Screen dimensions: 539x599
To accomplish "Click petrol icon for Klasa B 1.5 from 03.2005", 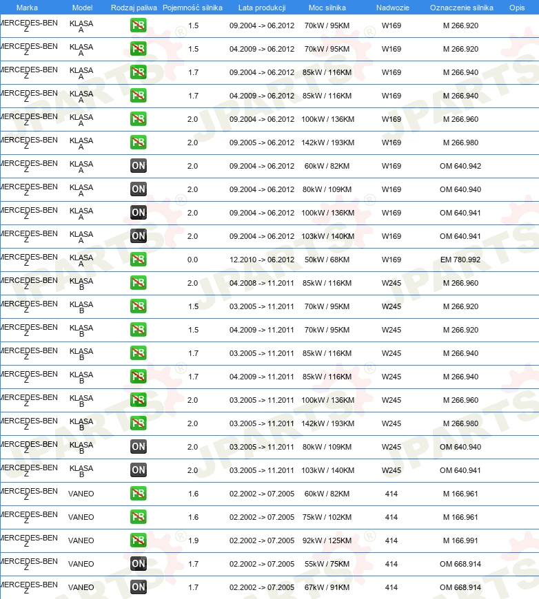I will (138, 306).
